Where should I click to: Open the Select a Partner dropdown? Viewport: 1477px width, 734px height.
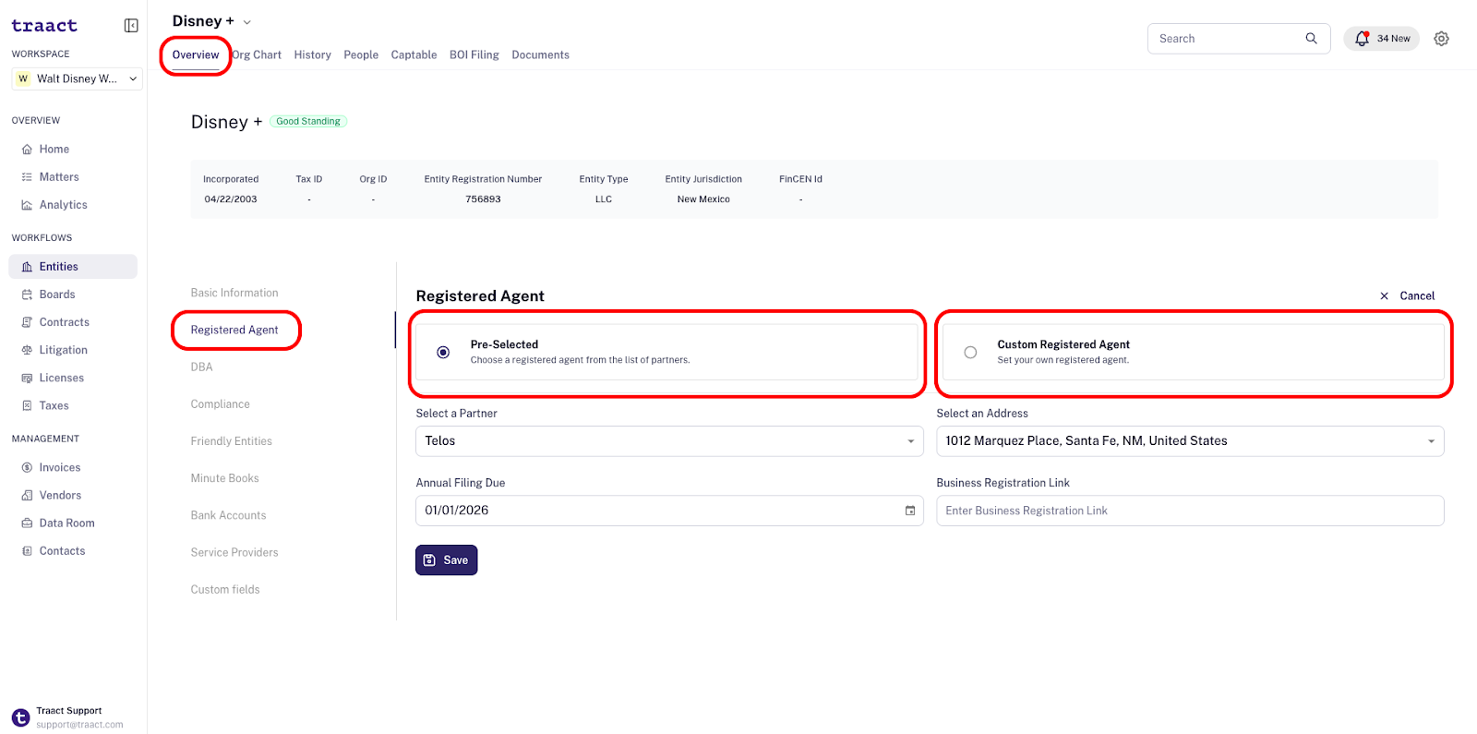point(669,441)
